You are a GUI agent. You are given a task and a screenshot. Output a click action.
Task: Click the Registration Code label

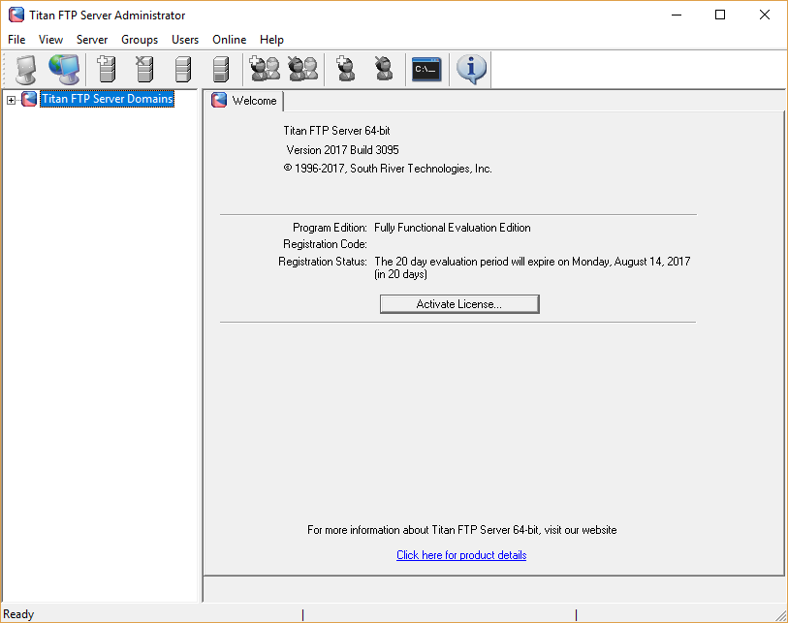(x=325, y=244)
